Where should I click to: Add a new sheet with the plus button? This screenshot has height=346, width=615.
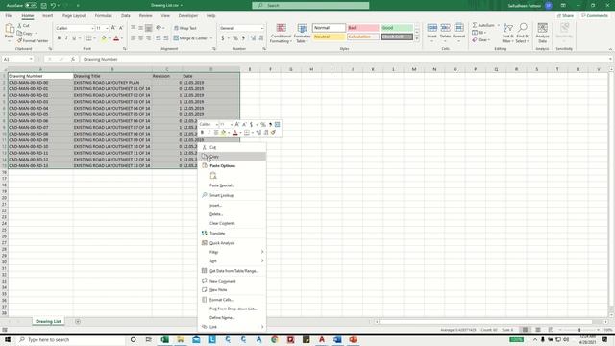click(x=78, y=322)
